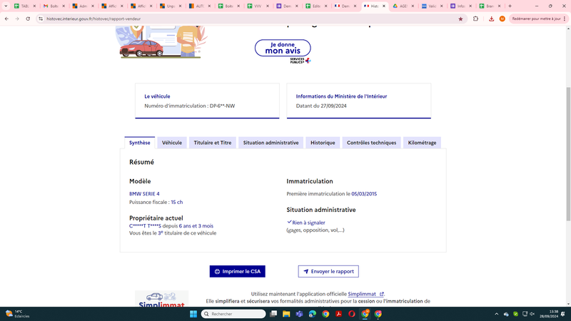Switch to the Valic browser tab
Screen dimensions: 571x321
pyautogui.click(x=433, y=6)
